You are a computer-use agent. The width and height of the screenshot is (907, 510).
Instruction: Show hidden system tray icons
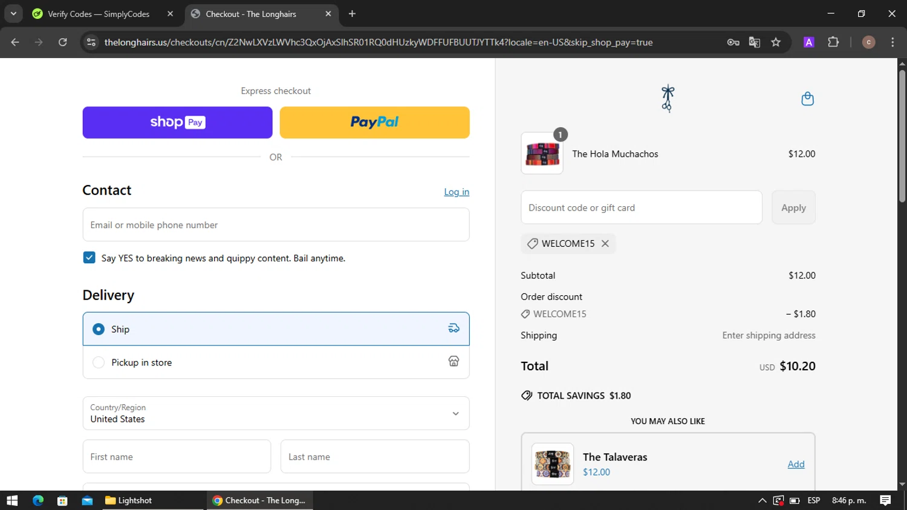tap(762, 500)
